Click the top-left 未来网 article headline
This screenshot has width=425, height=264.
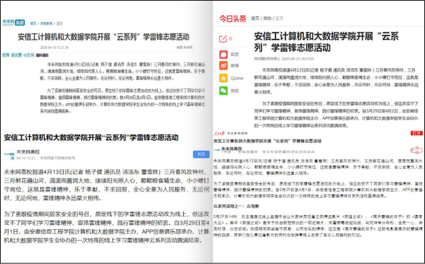103,37
